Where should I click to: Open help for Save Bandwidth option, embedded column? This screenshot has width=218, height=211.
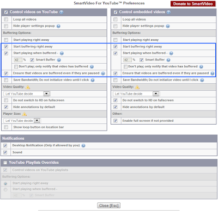pyautogui.click(x=202, y=80)
